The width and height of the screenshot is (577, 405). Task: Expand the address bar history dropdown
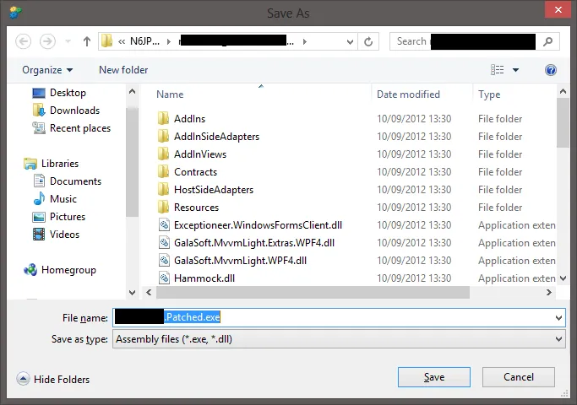point(348,41)
